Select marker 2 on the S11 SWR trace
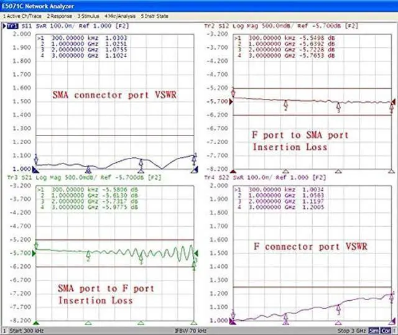Image resolution: width=398 pixels, height=335 pixels. pyautogui.click(x=88, y=169)
